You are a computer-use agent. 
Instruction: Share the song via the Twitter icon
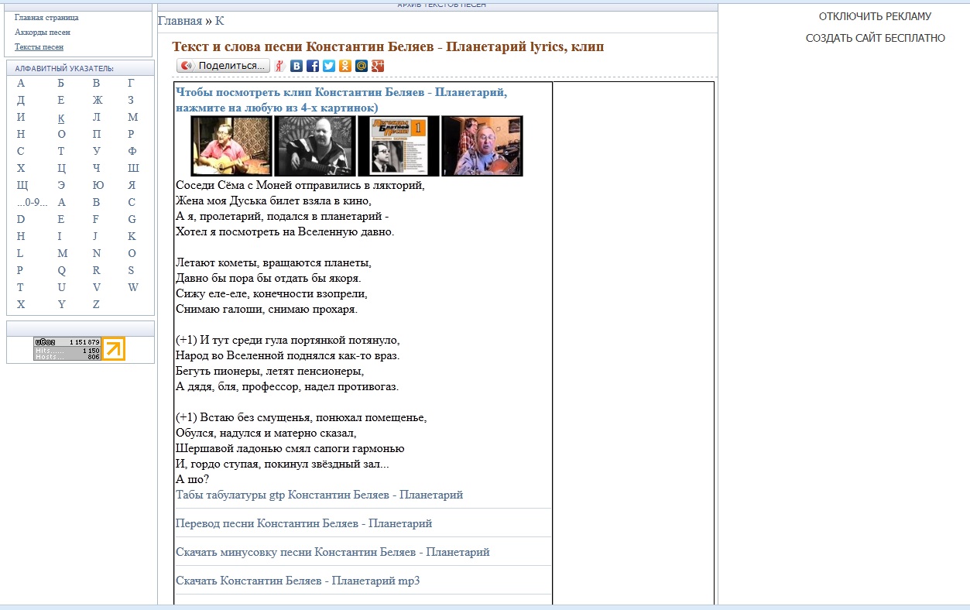click(329, 66)
